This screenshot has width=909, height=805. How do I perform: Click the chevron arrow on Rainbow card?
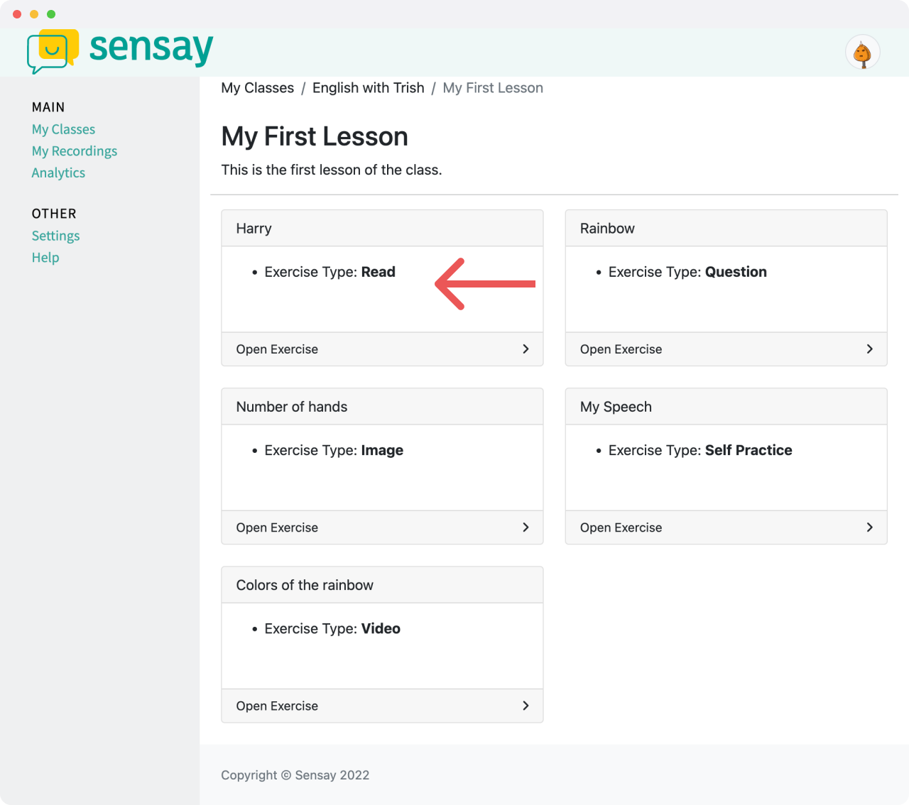pyautogui.click(x=869, y=349)
